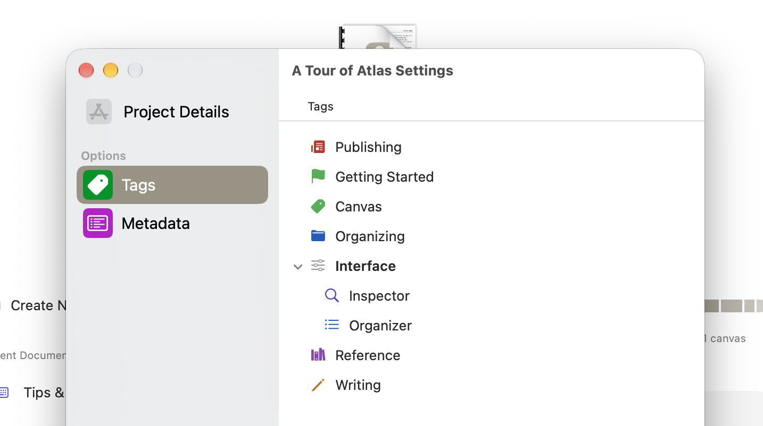The image size is (763, 426).
Task: Click the green Tags sidebar icon
Action: click(x=98, y=185)
